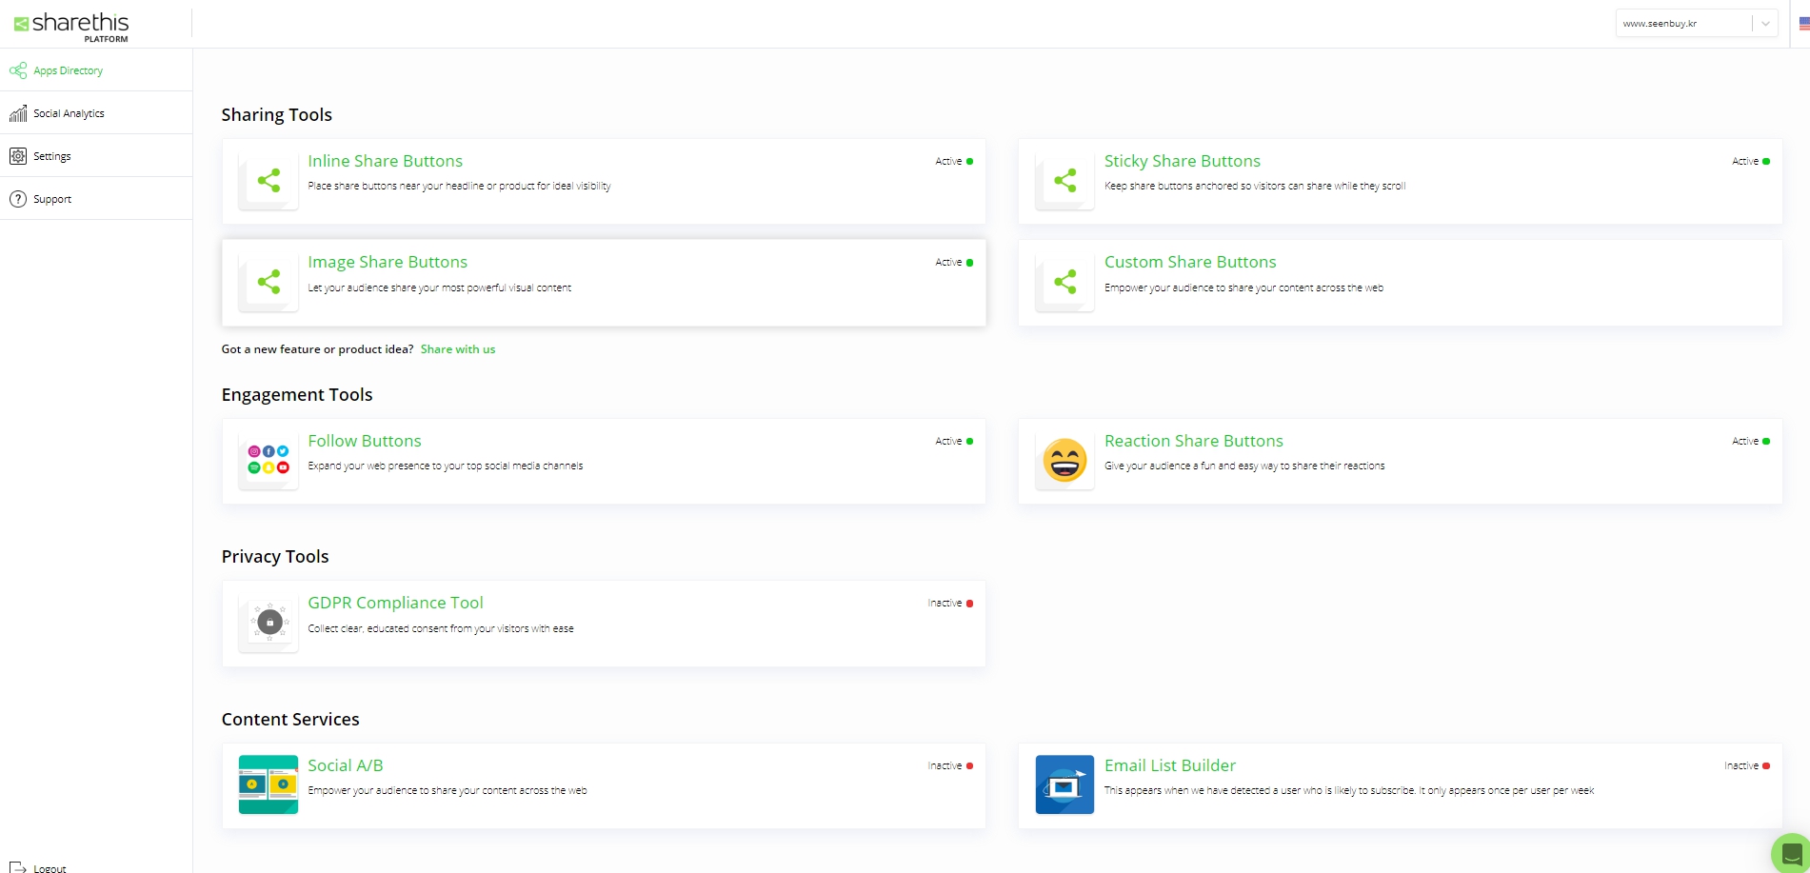Click the GDPR Compliance Tool lock icon
The image size is (1810, 873).
pyautogui.click(x=269, y=623)
